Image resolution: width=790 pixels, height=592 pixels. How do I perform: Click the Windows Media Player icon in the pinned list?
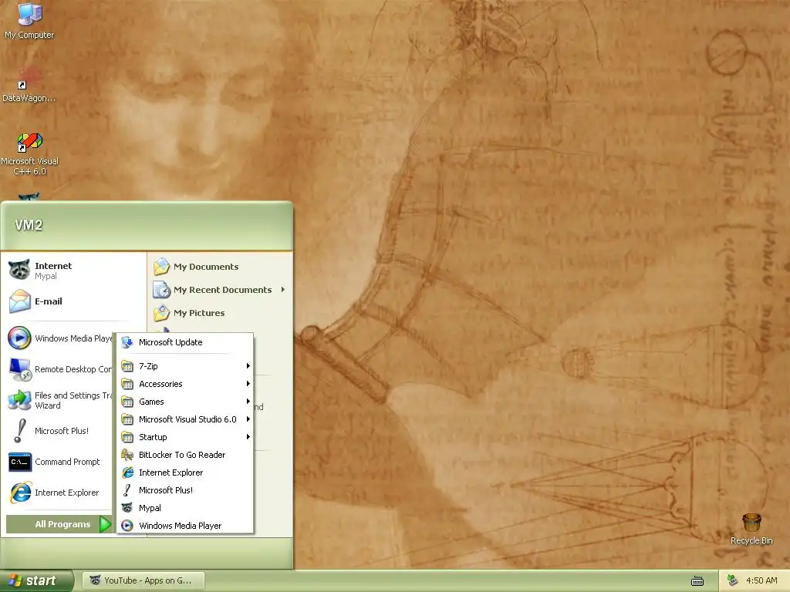click(x=19, y=338)
